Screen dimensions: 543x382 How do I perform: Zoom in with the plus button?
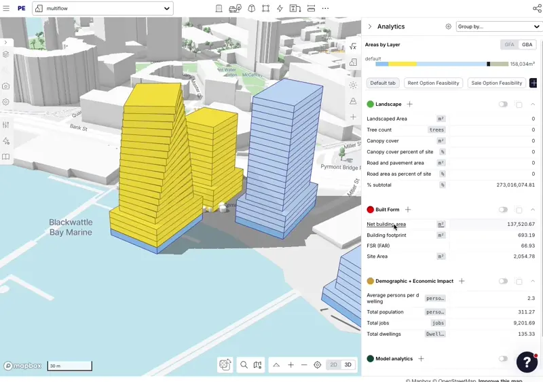pos(291,364)
